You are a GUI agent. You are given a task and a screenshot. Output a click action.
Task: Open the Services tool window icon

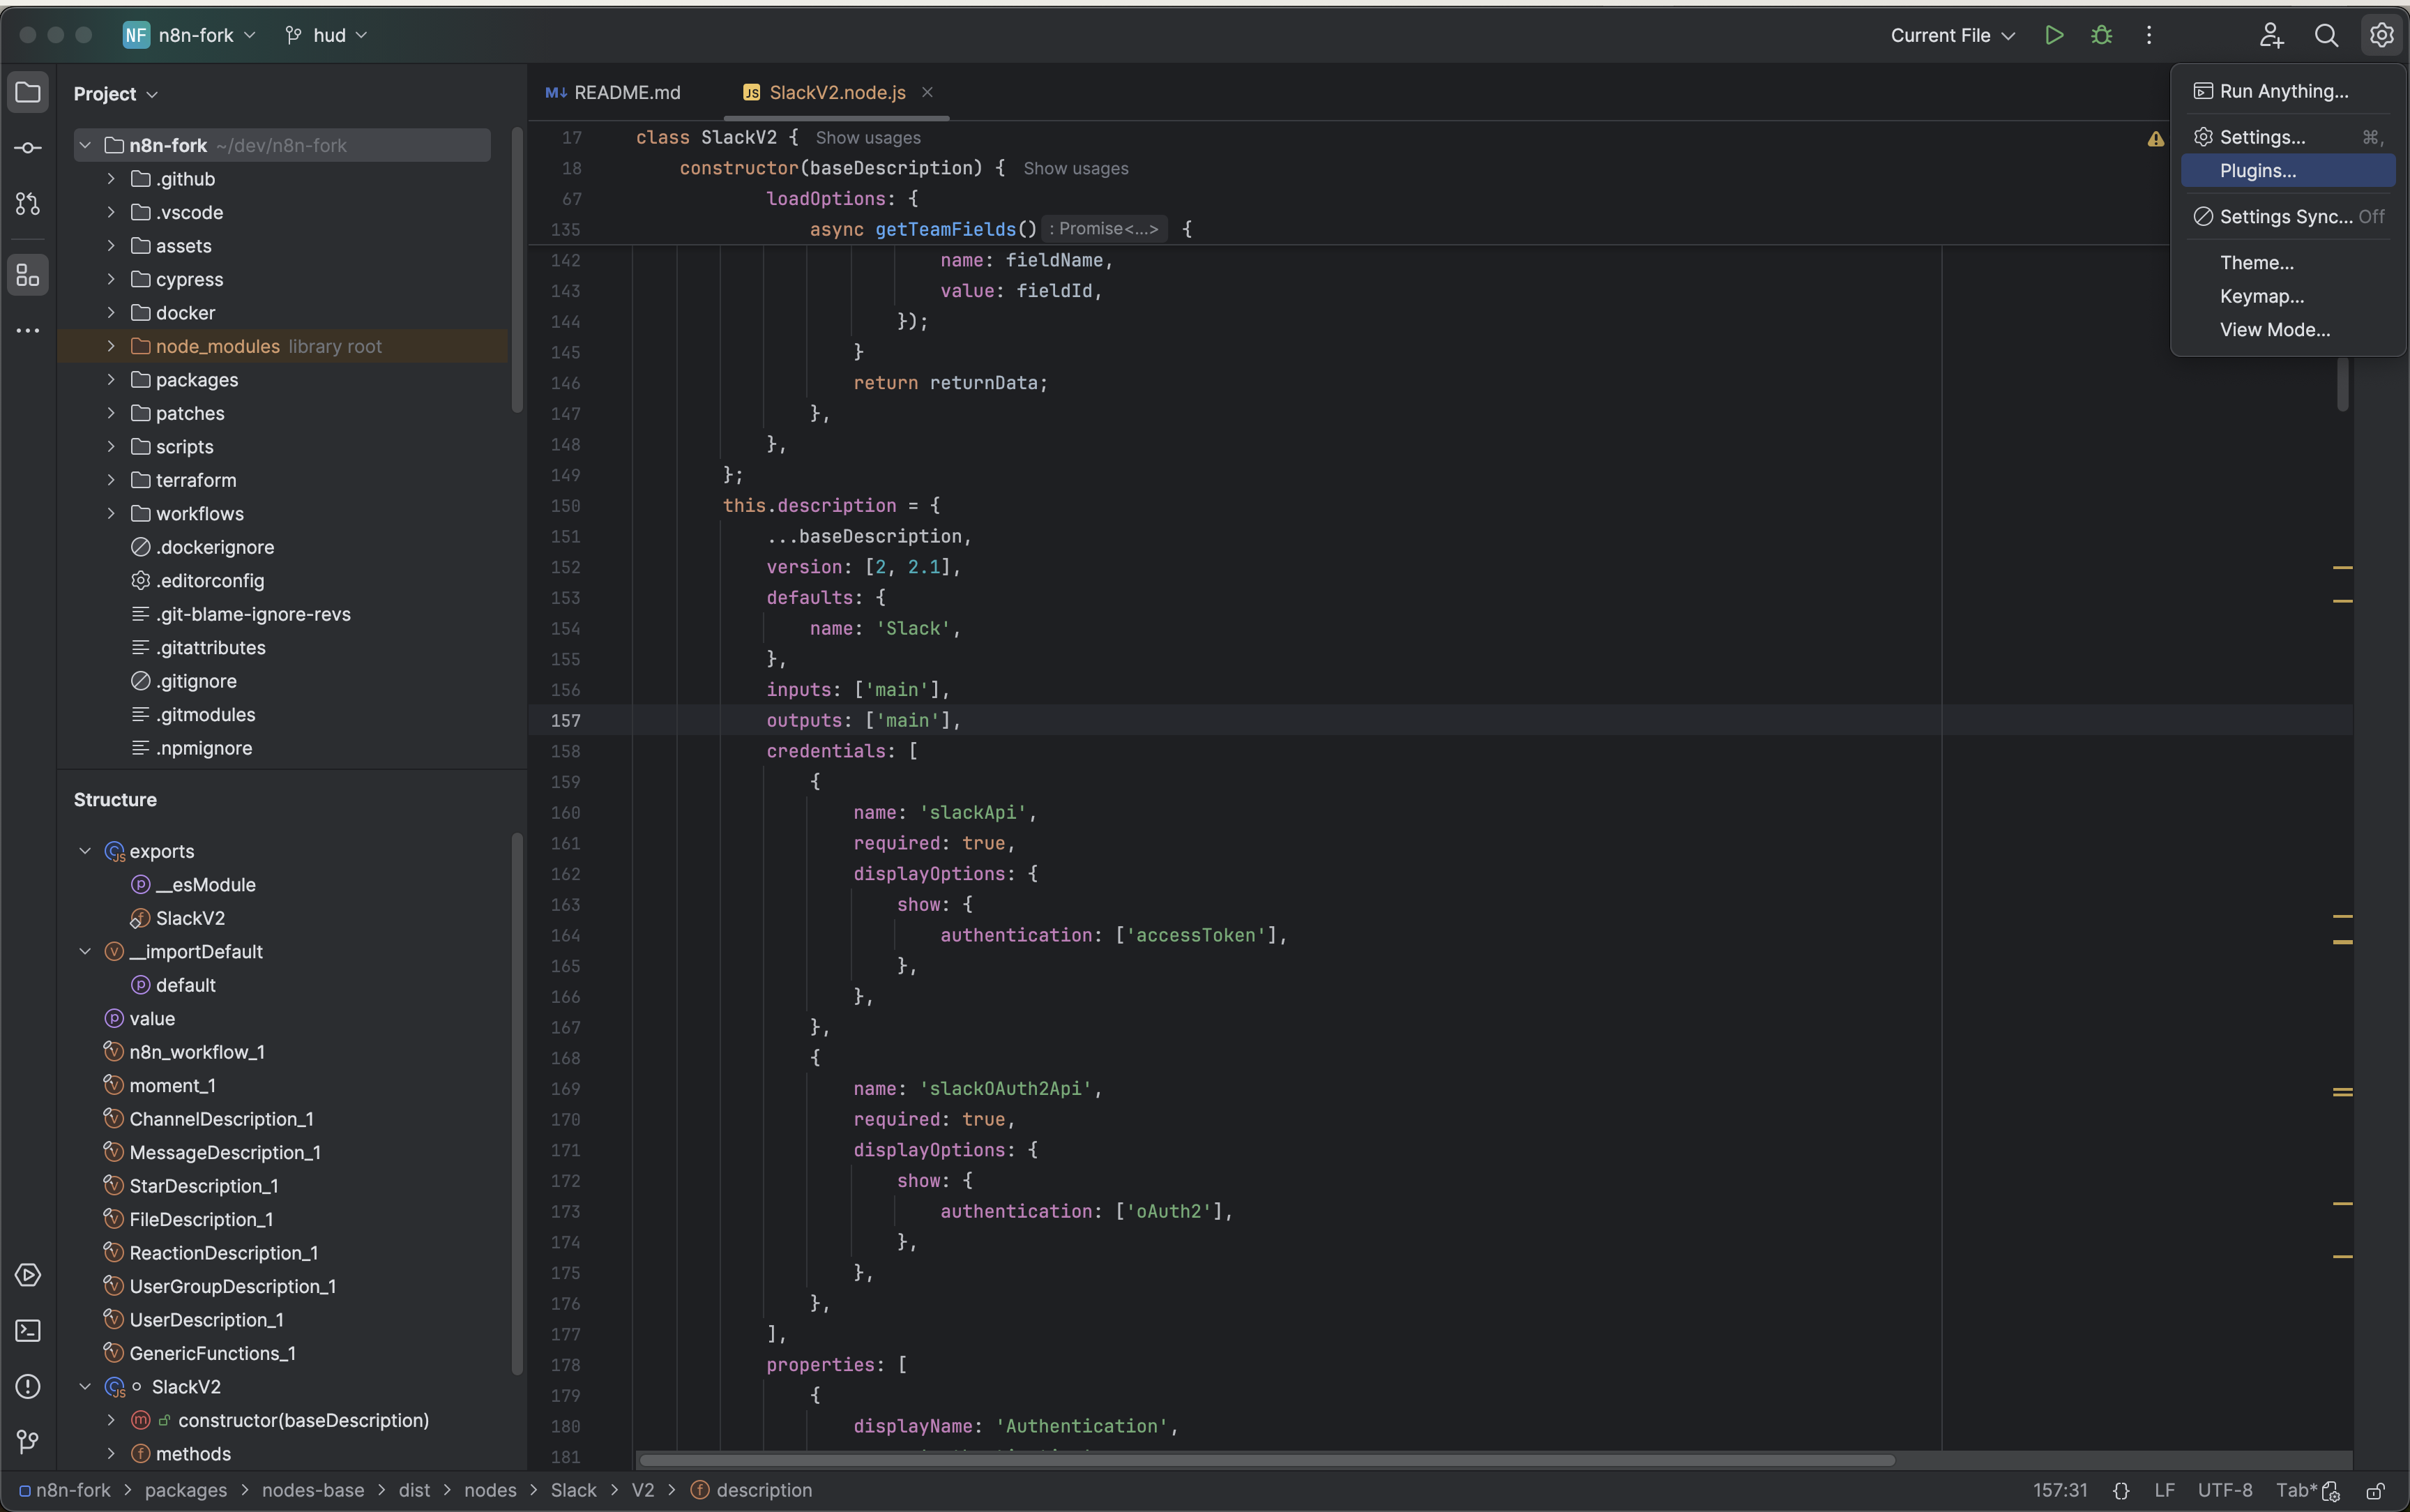click(28, 1275)
